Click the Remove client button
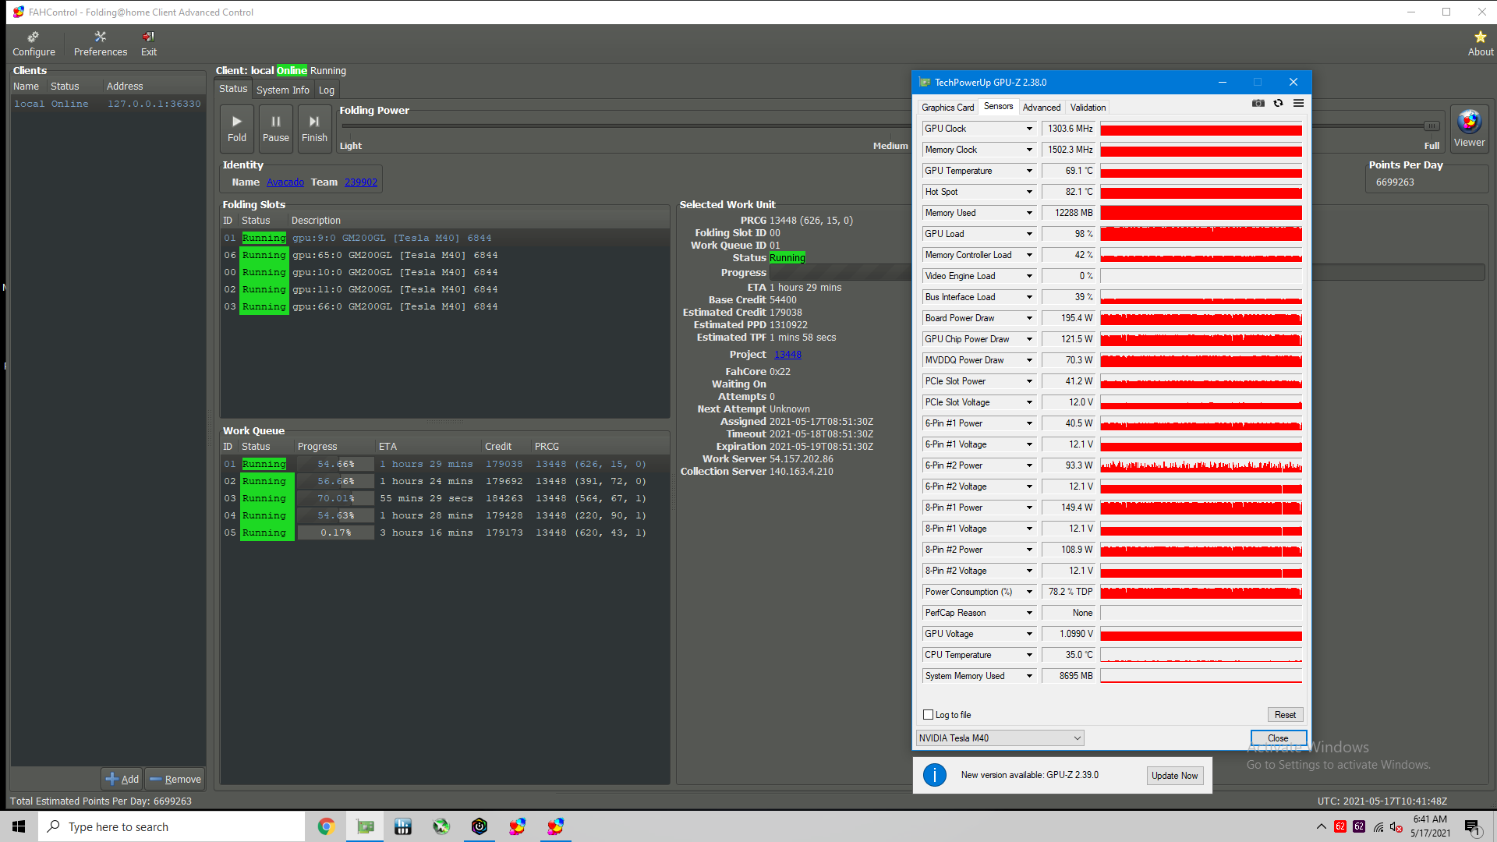Screen dimensions: 1497x842 click(x=175, y=779)
